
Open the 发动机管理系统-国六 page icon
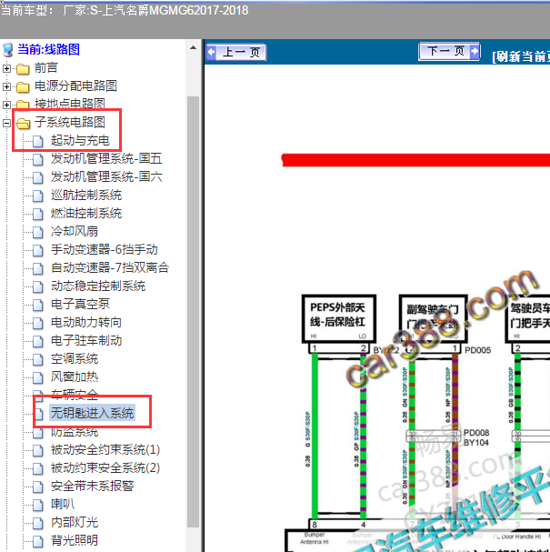click(x=37, y=177)
